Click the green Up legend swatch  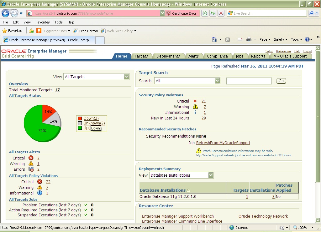click(80, 128)
